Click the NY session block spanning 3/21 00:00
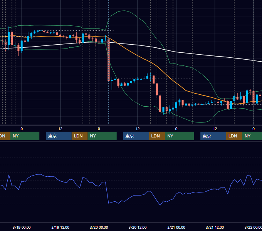The height and width of the screenshot is (231, 262). (x=180, y=136)
